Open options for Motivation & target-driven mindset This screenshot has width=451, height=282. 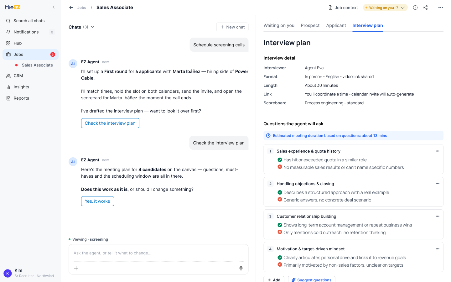[438, 249]
